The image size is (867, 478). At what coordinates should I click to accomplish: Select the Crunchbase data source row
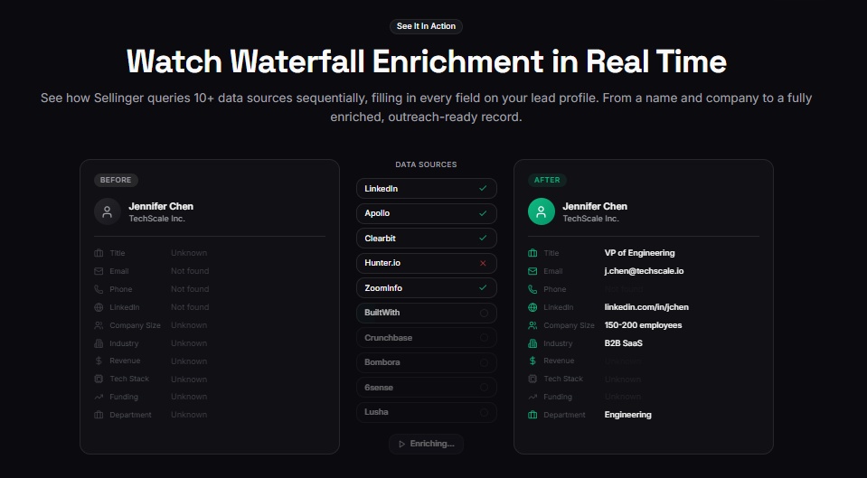point(427,338)
